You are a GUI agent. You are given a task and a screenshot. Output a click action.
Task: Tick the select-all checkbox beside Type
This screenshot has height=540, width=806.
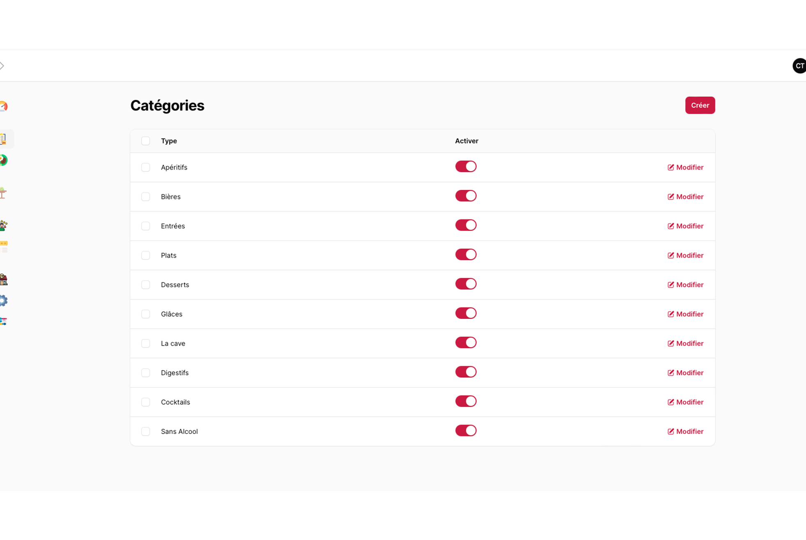click(145, 141)
